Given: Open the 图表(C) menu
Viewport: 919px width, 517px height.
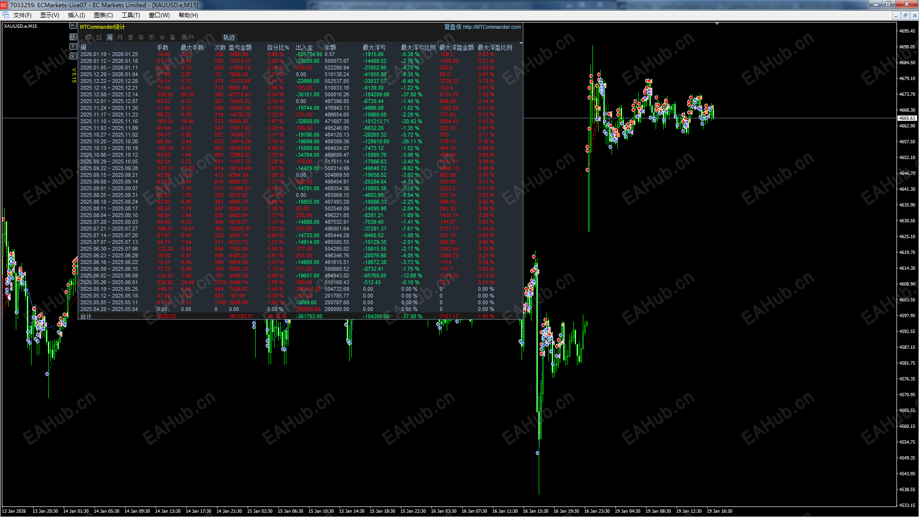Looking at the screenshot, I should 103,15.
